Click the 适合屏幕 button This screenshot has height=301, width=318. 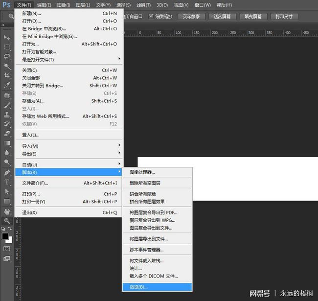223,17
